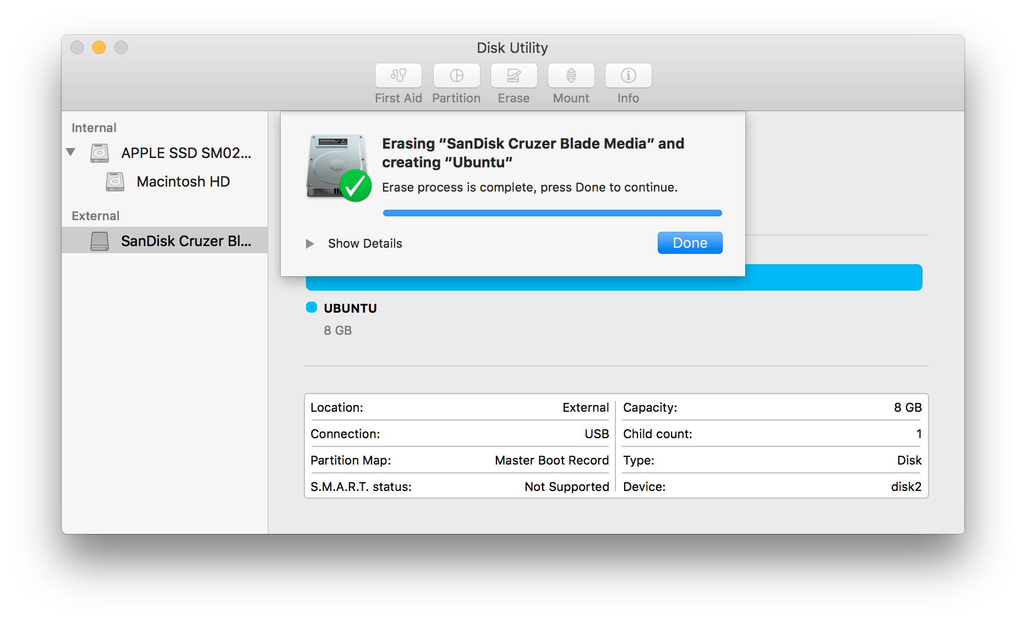This screenshot has width=1026, height=622.
Task: Click the Erase process is complete message
Action: 530,187
